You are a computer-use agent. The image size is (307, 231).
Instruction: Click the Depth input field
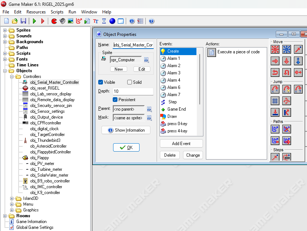pyautogui.click(x=133, y=91)
